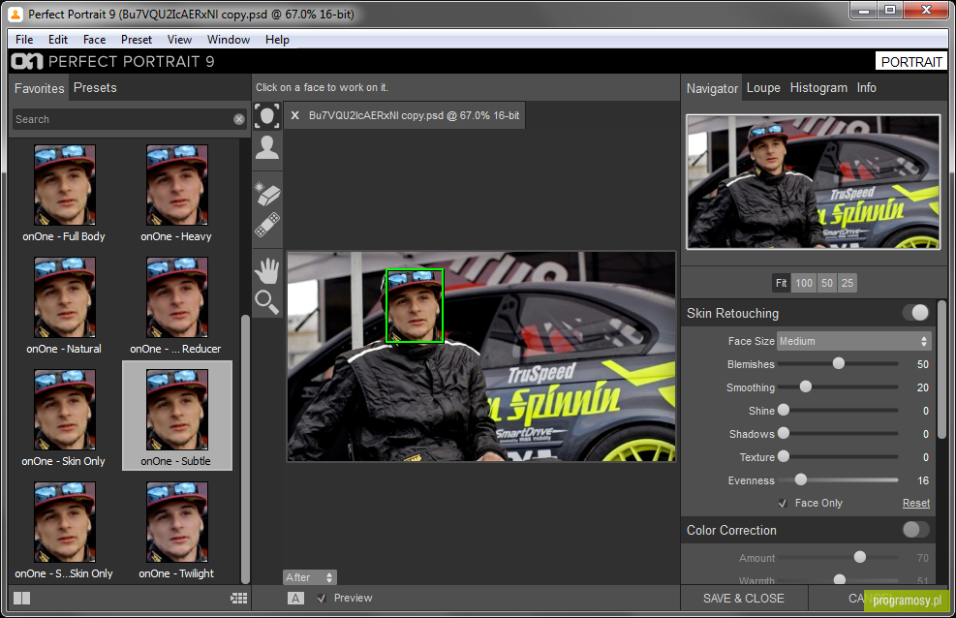This screenshot has height=618, width=956.
Task: Apply the onOne - Skin Only preset
Action: [x=64, y=418]
